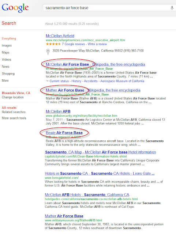Click Change location under Mountain View

13,97
